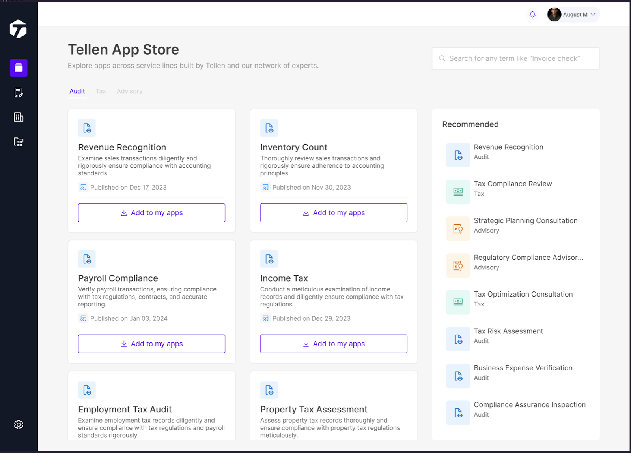The image size is (631, 453).
Task: Click Property Tax Assessment card icon
Action: [x=269, y=390]
